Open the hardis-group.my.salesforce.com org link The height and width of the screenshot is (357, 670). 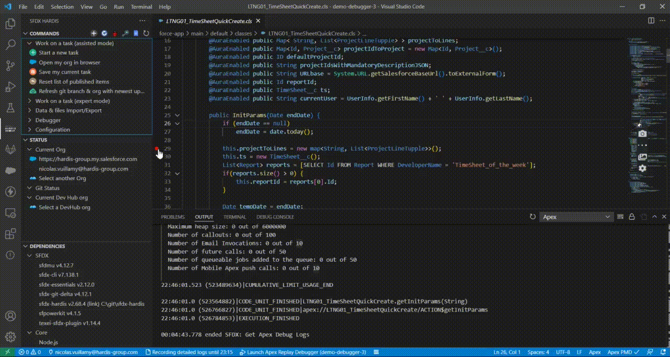coord(88,159)
